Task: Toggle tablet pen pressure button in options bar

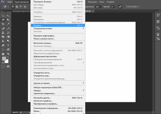Action: (120, 7)
